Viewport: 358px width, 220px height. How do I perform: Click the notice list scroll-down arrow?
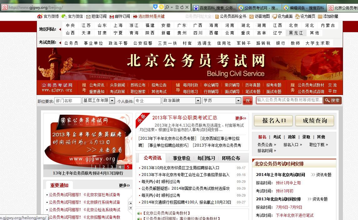pyautogui.click(x=131, y=208)
